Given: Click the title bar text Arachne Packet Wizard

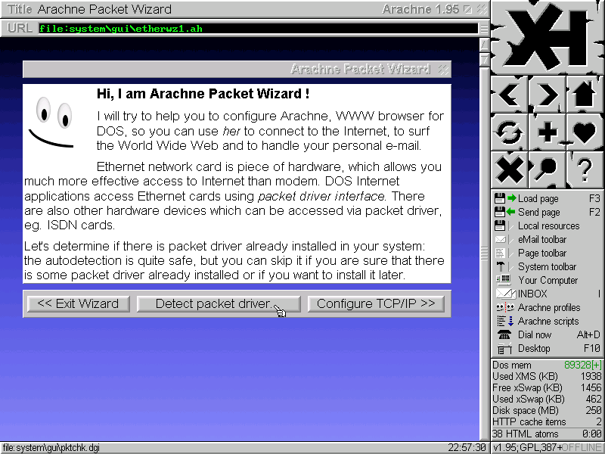Looking at the screenshot, I should 104,9.
